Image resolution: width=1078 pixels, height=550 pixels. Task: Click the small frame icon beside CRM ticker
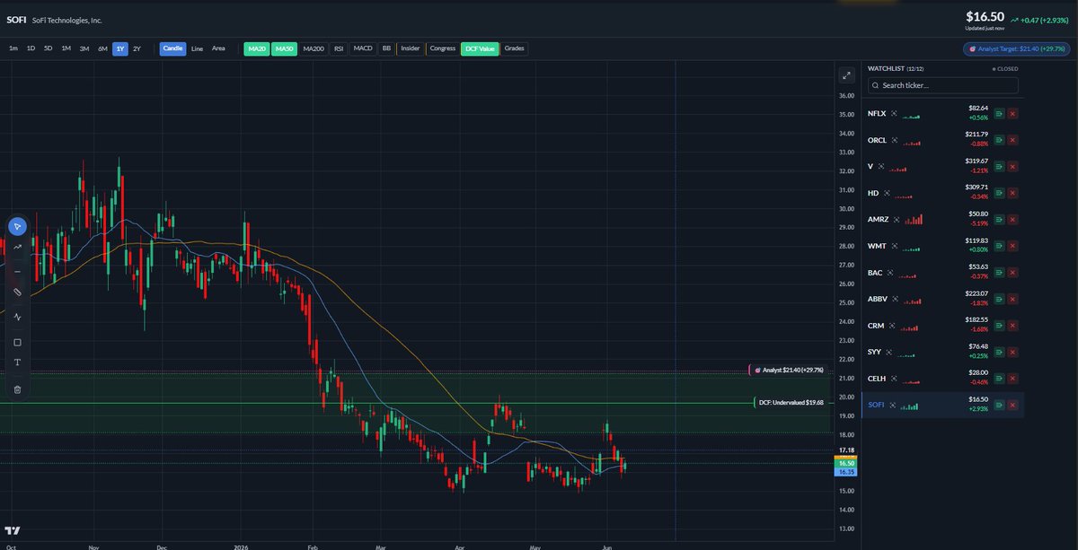point(894,326)
